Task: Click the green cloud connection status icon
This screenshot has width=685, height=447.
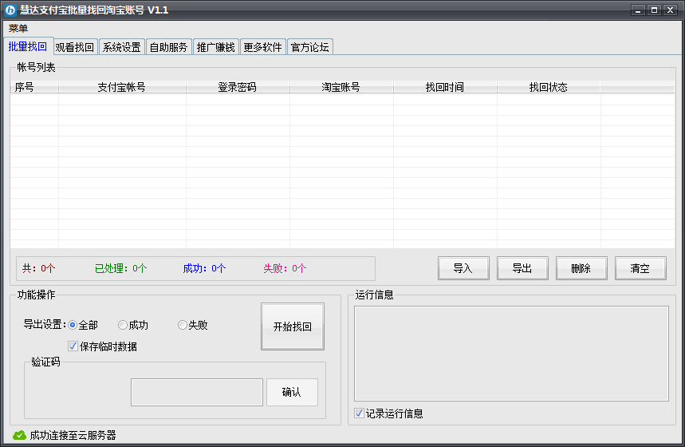Action: 20,435
